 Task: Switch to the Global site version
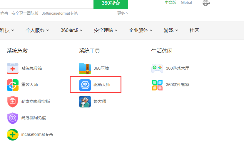186,3
